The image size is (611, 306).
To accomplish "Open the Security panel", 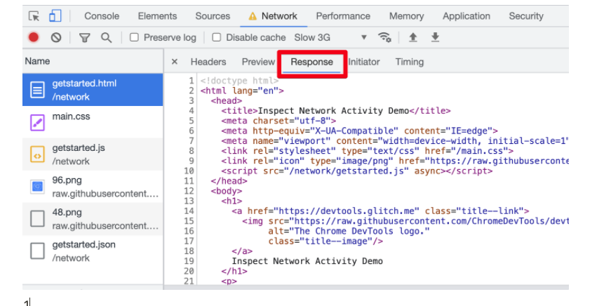I will pos(526,16).
